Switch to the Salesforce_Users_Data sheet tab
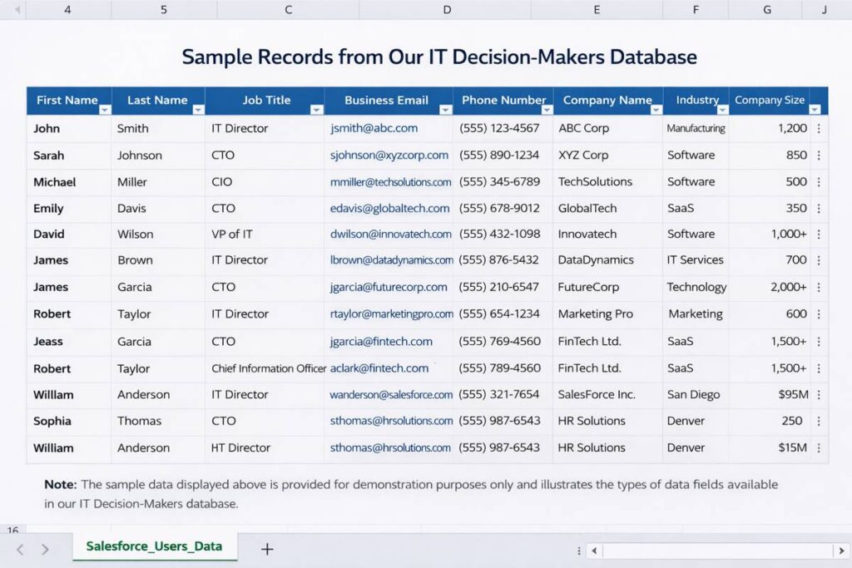Screen dimensions: 852x568 pyautogui.click(x=154, y=546)
